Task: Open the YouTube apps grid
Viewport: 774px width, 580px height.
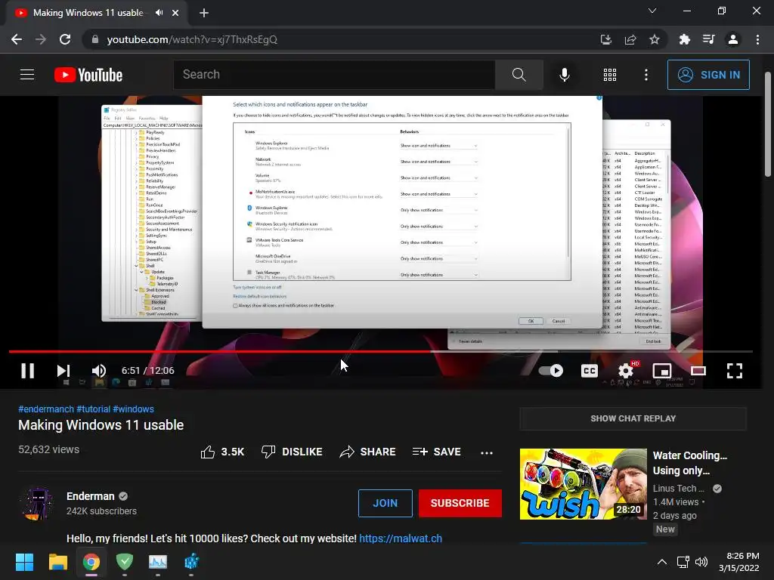Action: point(610,75)
